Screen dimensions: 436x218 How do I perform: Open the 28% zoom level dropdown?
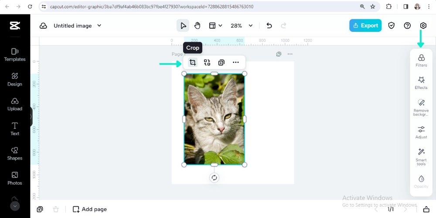[242, 26]
